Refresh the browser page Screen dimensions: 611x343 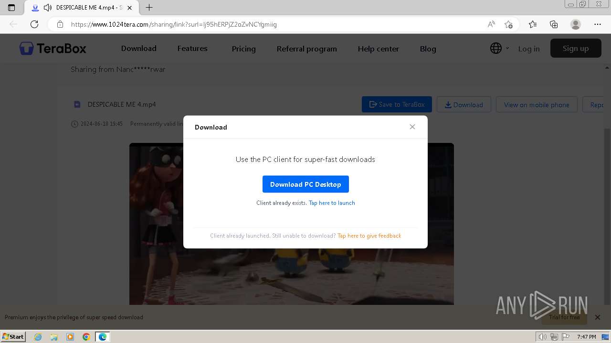click(x=34, y=24)
